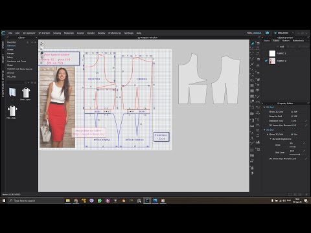The width and height of the screenshot is (311, 233).
Task: Collapse the 2D Grid section
Action: [x=264, y=129]
